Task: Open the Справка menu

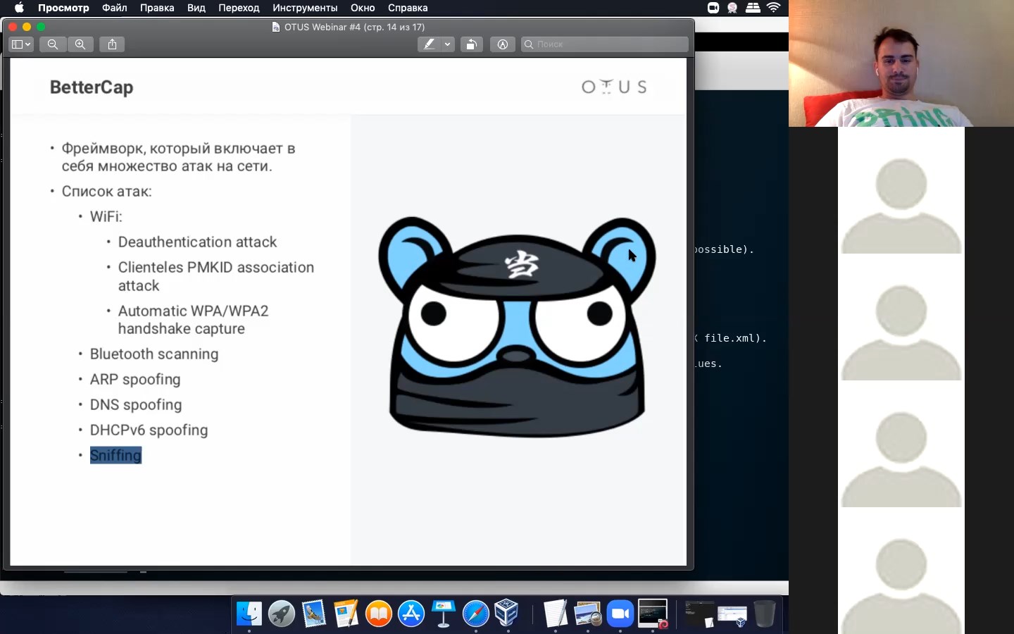Action: tap(408, 8)
